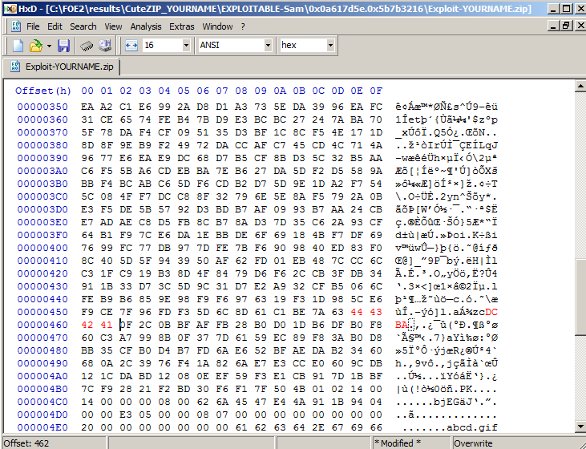Select the Exploit-YOURNAME.zip document tab
The image size is (586, 449).
(62, 67)
